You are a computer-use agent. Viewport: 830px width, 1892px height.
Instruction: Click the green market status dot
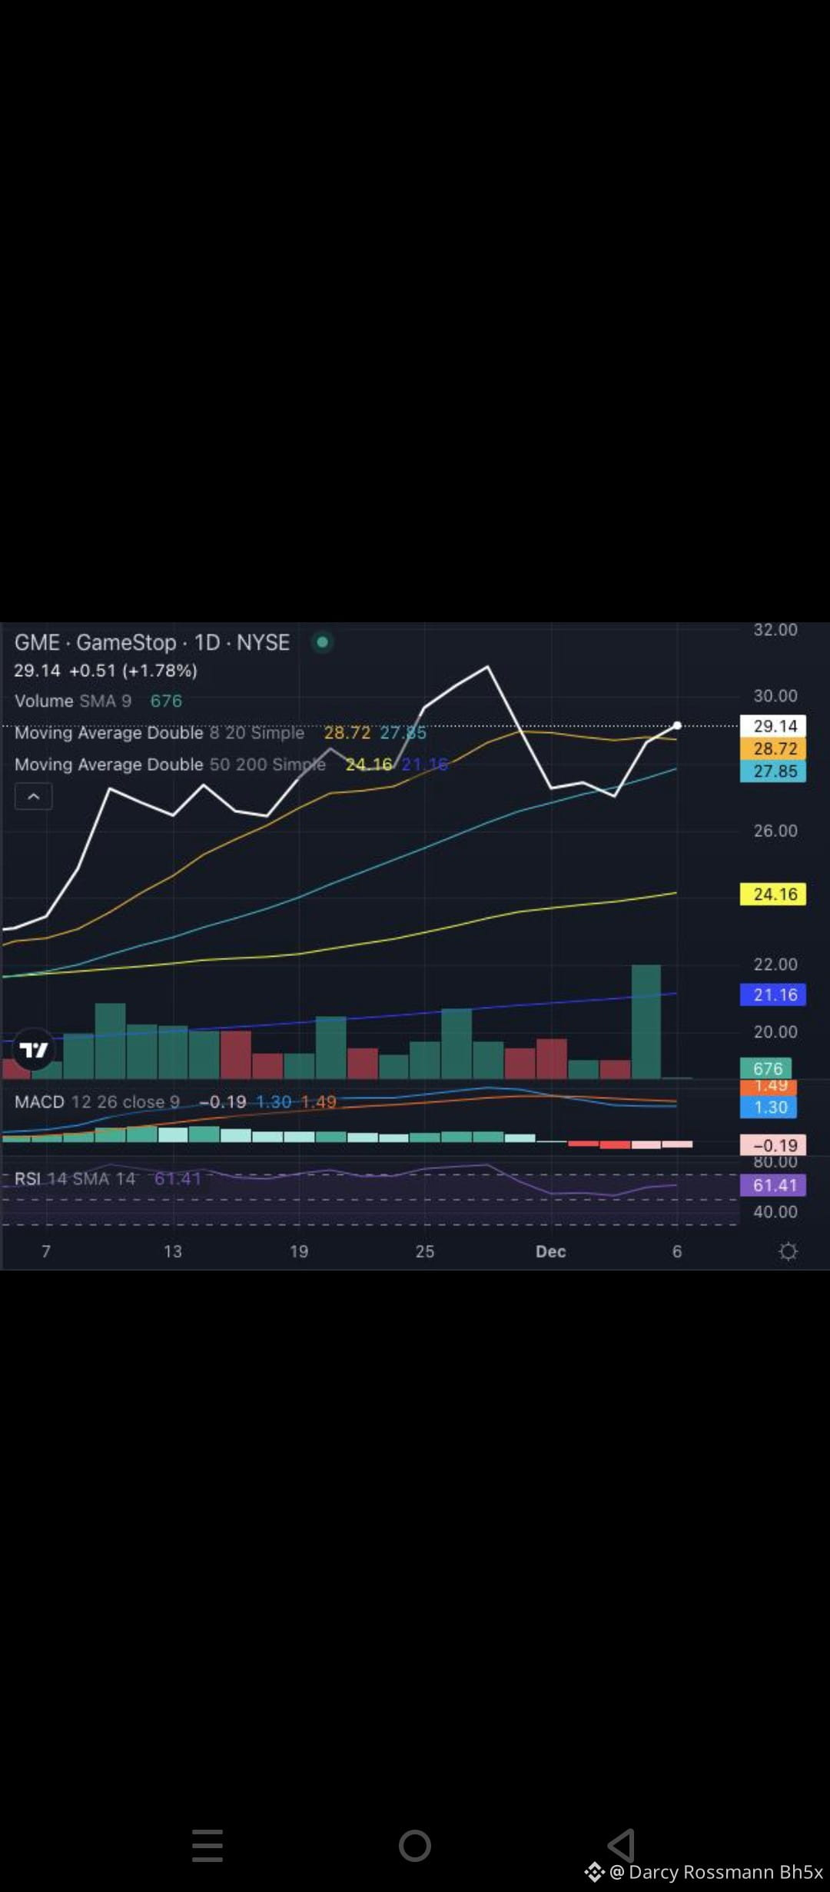[323, 641]
